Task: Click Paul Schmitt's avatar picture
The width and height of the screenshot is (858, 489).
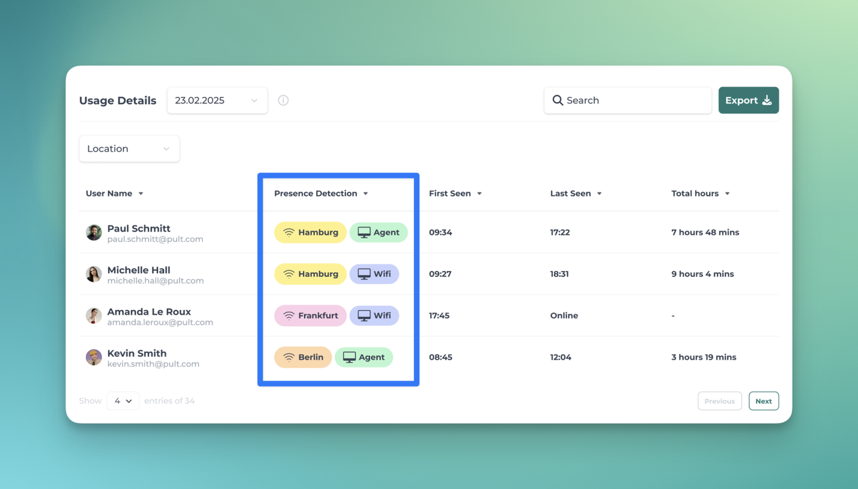Action: pyautogui.click(x=94, y=233)
